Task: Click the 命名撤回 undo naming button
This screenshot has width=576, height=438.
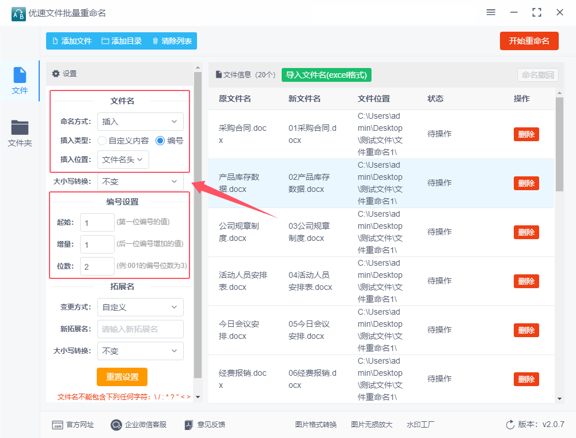Action: coord(538,75)
